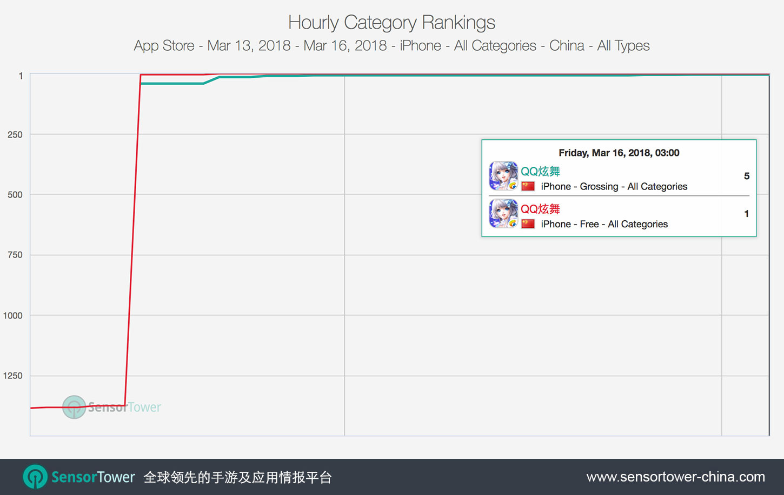Click the China flag beside iPhone - Grossing
This screenshot has height=495, width=784.
(528, 186)
